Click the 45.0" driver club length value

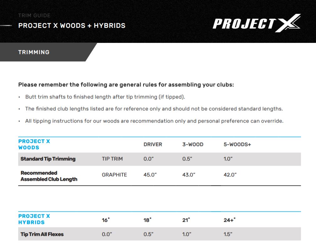150,175
